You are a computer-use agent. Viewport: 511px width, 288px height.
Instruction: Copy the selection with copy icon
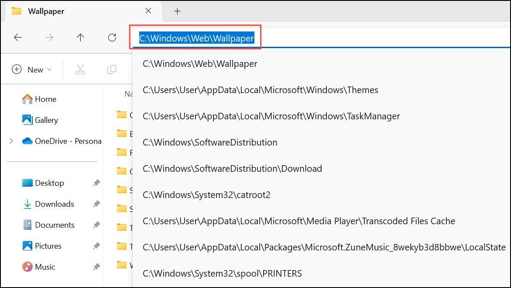112,69
